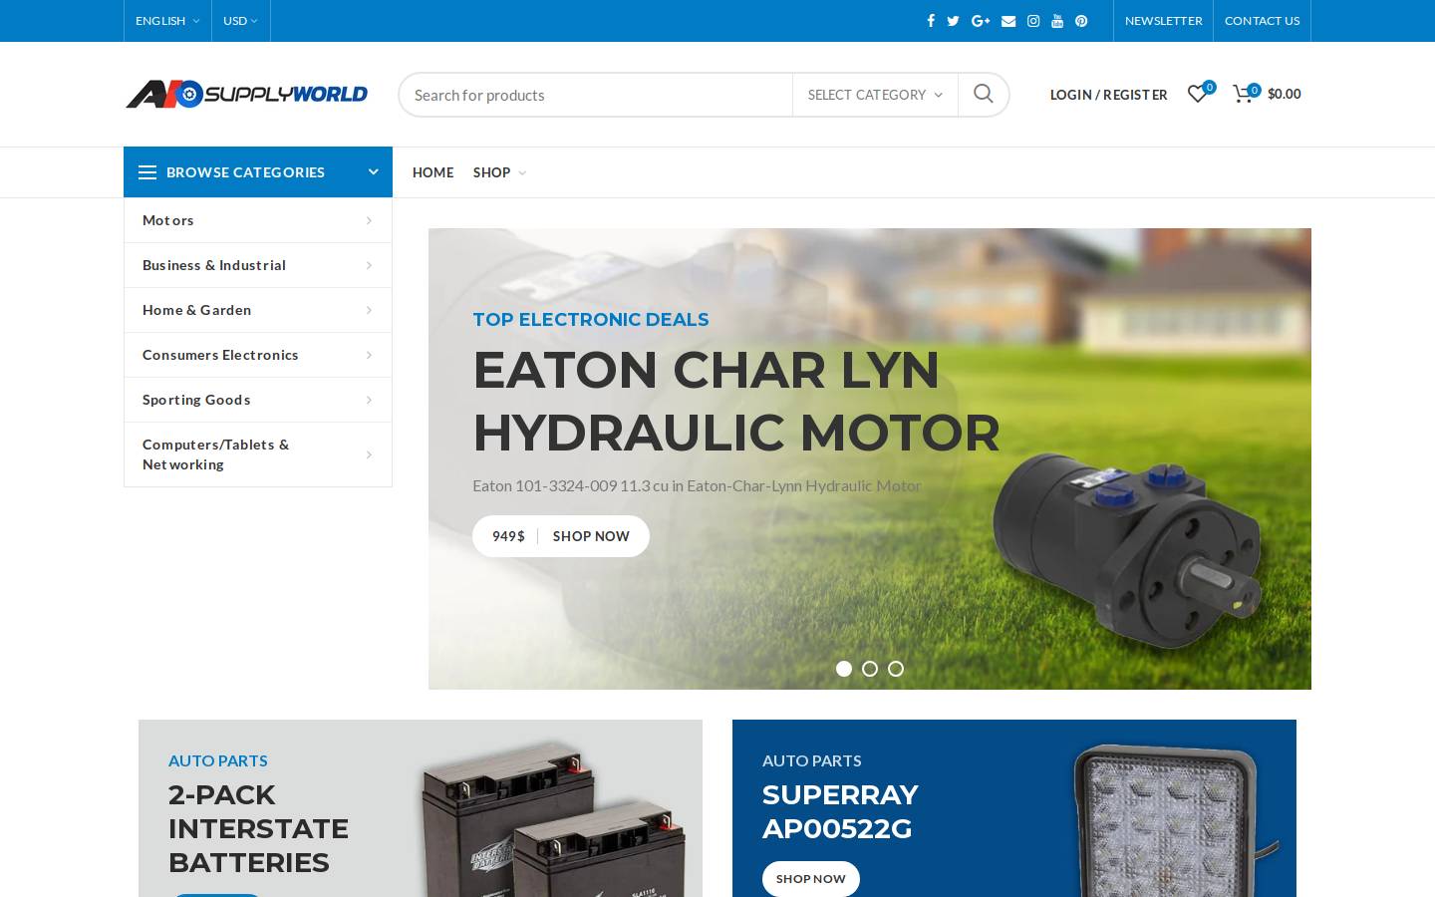This screenshot has width=1435, height=897.
Task: Click the hamburger icon in Browse Categories
Action: click(147, 172)
